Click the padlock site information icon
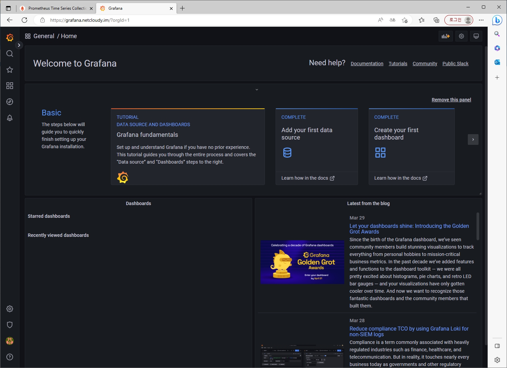Image resolution: width=507 pixels, height=368 pixels. click(43, 20)
